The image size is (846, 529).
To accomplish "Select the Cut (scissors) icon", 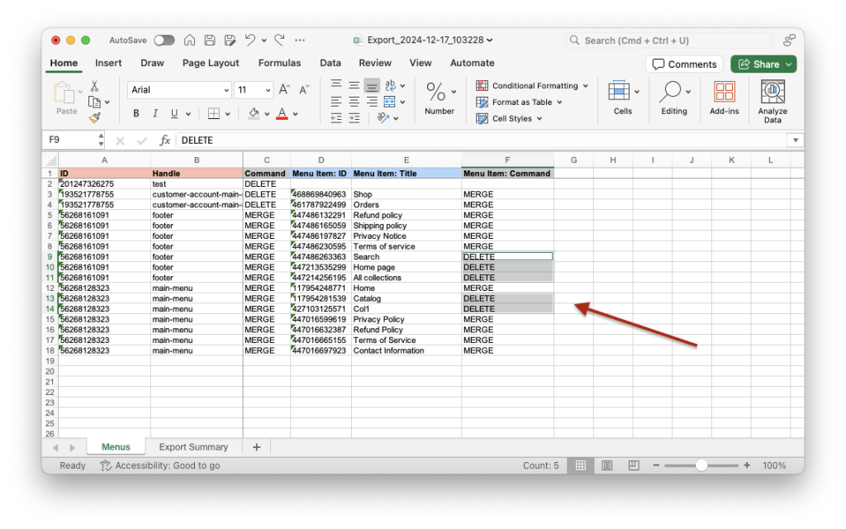I will (94, 84).
